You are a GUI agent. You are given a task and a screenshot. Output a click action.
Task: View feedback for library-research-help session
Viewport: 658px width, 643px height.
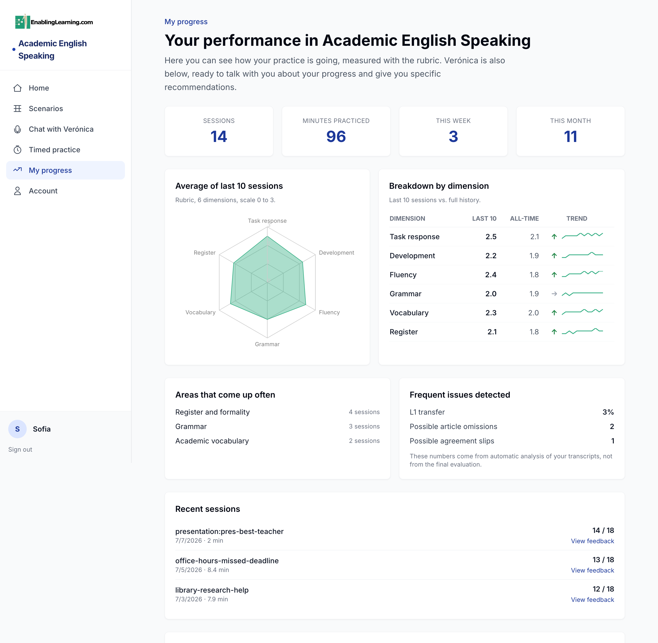point(592,600)
